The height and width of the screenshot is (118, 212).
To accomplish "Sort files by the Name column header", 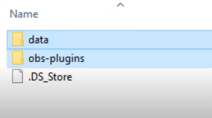I will click(x=24, y=14).
